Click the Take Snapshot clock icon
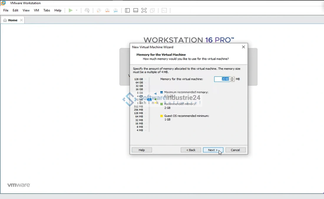Image resolution: width=324 pixels, height=199 pixels. [x=99, y=10]
